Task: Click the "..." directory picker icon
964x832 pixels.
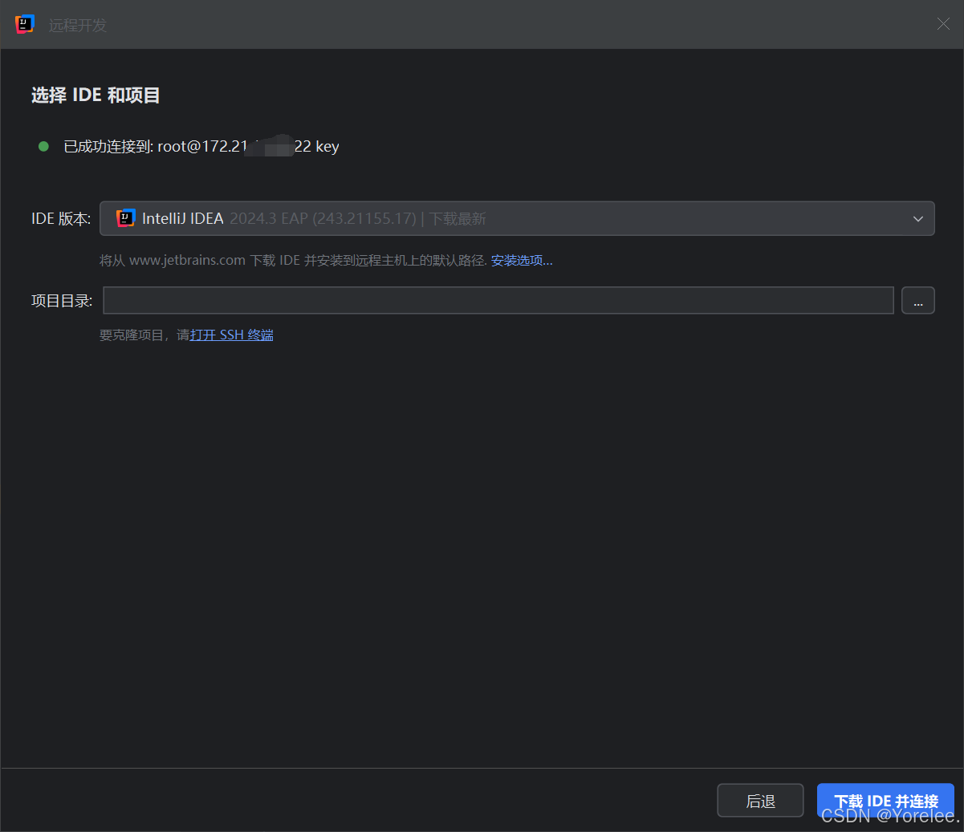Action: [917, 300]
